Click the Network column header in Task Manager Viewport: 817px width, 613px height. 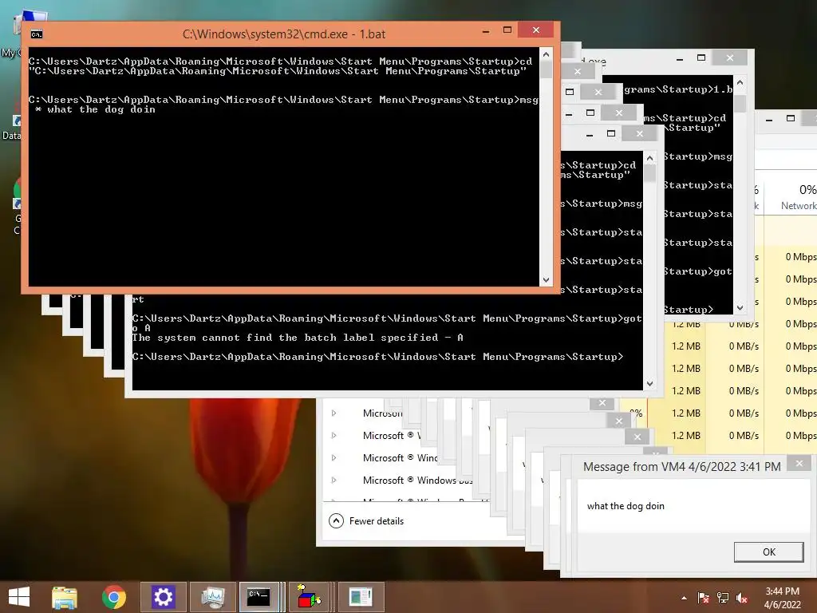[x=798, y=198]
